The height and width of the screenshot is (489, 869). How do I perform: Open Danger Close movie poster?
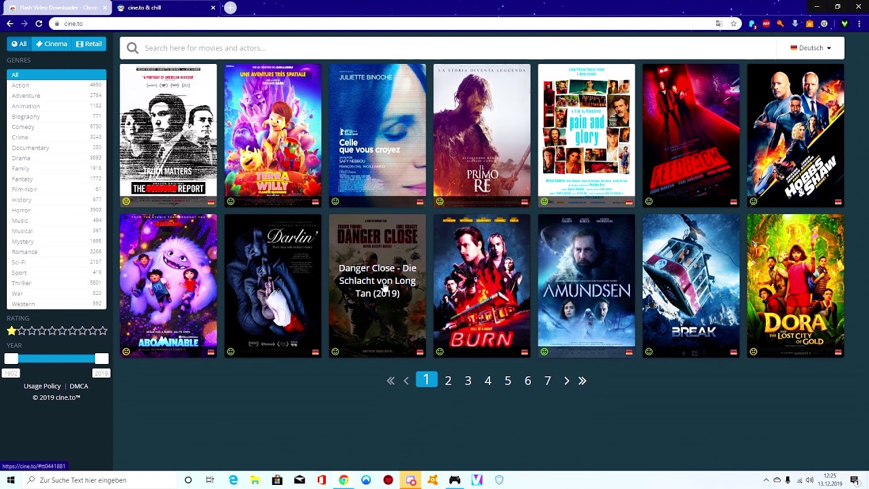click(377, 286)
